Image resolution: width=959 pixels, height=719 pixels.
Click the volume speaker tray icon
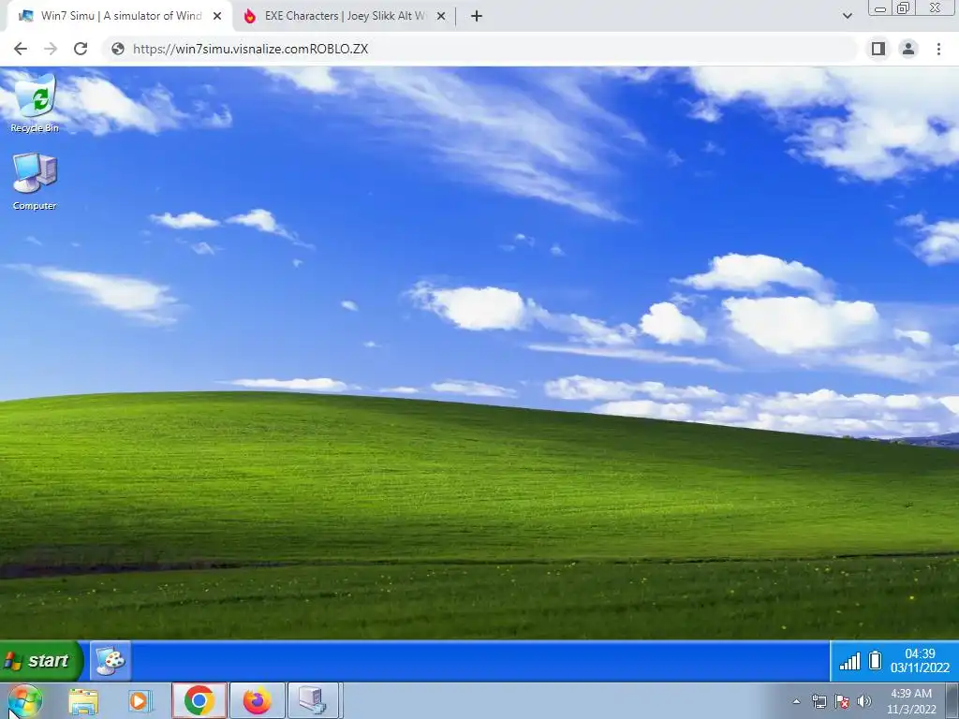[864, 701]
